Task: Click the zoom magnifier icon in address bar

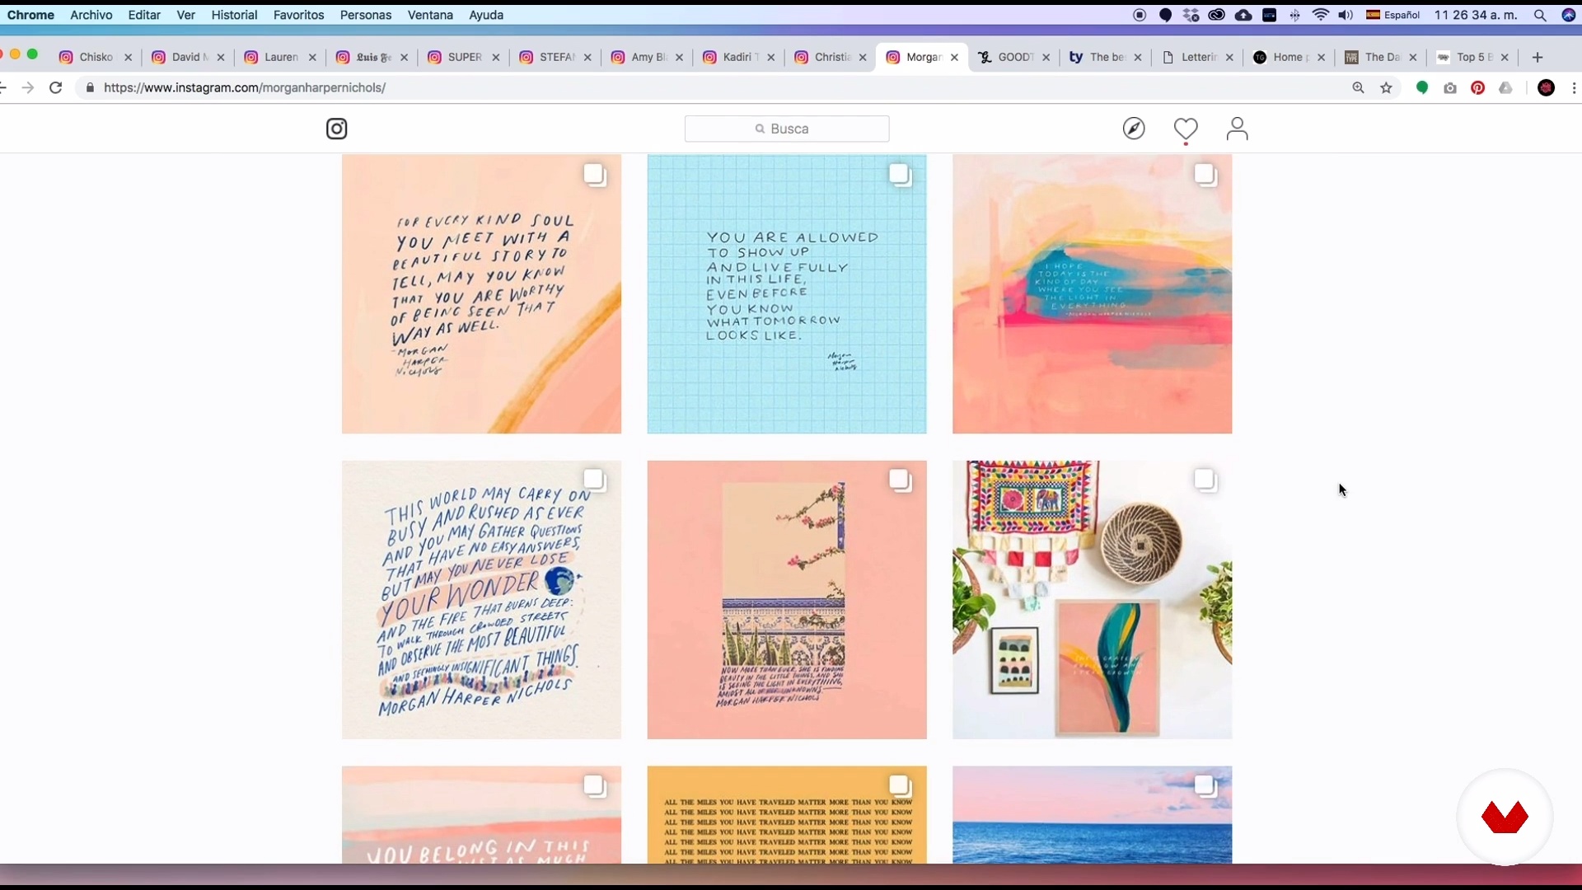Action: pos(1358,87)
